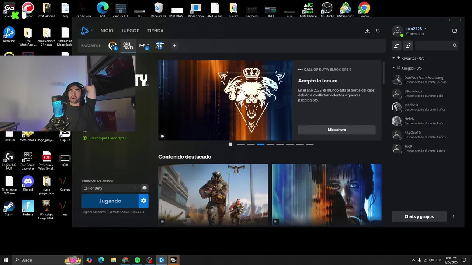Jump to the last carousel slide indicator
This screenshot has width=472, height=265.
pos(310,144)
